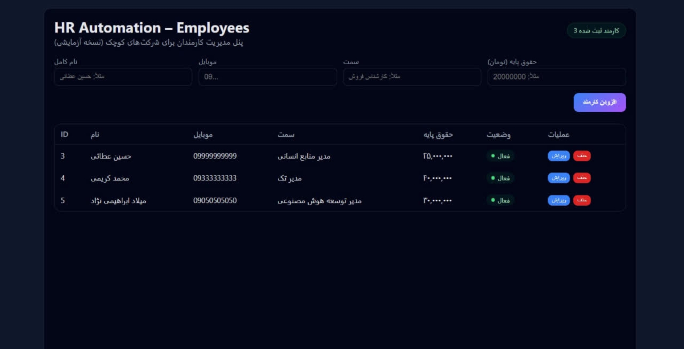Click the registered employees count badge
The image size is (684, 349).
(x=596, y=31)
